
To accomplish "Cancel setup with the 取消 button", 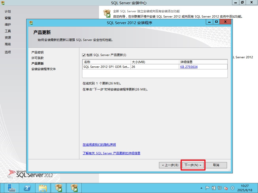I will click(x=216, y=165).
